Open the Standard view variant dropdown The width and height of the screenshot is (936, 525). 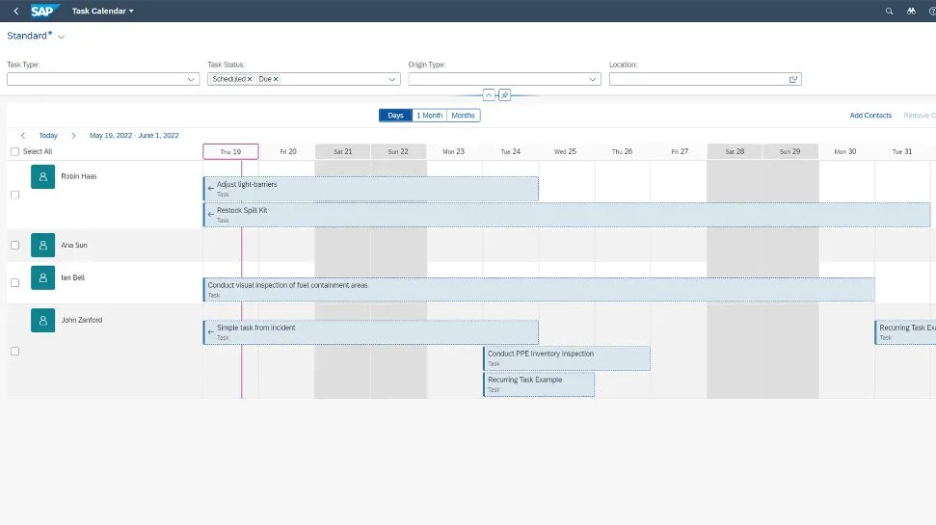pos(62,37)
